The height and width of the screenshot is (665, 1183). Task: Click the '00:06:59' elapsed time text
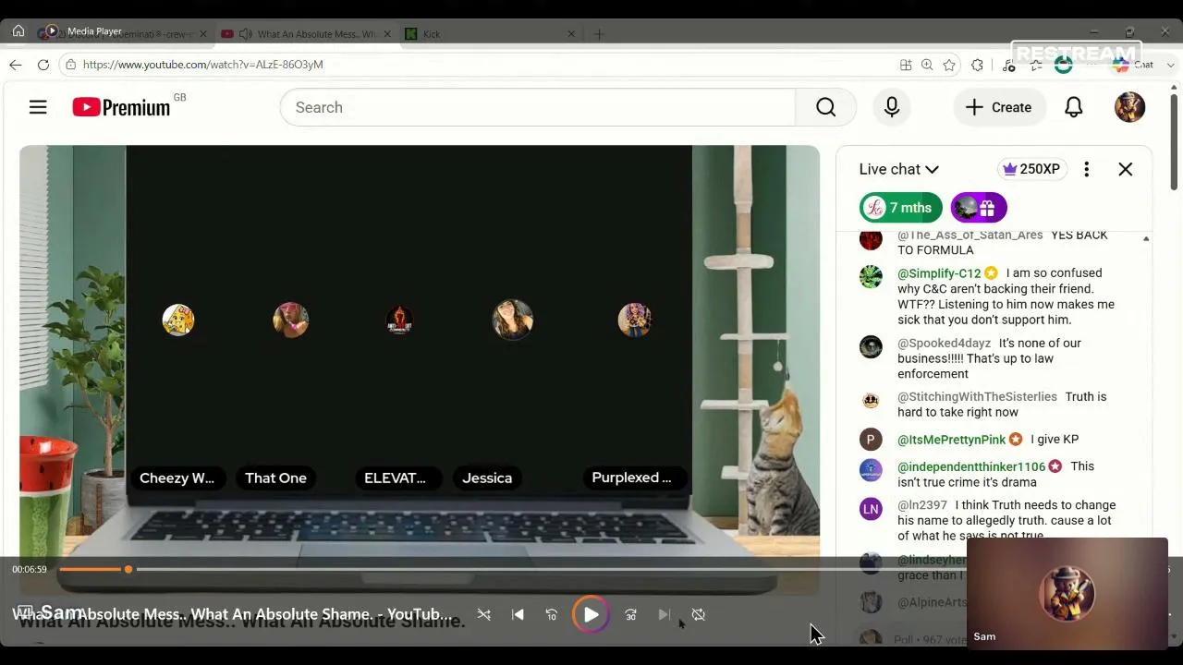pos(30,569)
